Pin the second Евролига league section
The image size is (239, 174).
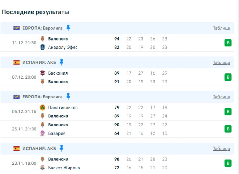[x=68, y=97]
